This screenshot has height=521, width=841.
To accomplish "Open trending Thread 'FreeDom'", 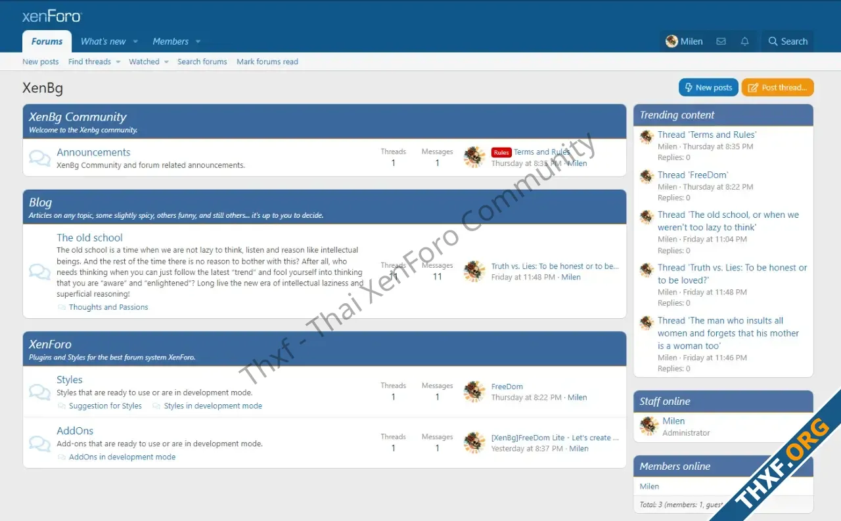I will tap(693, 175).
